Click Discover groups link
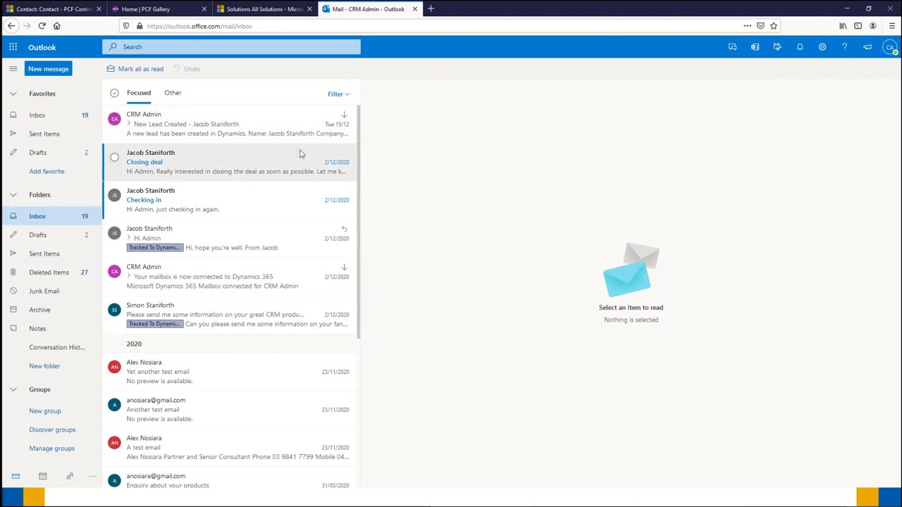 click(x=52, y=430)
